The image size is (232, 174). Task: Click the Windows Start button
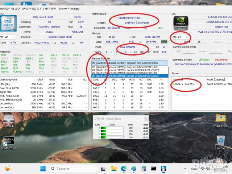[x=42, y=168]
